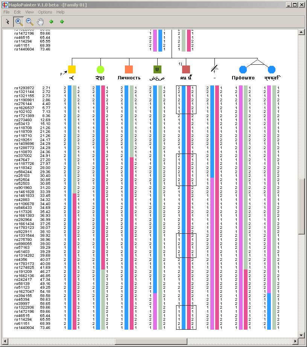Click position value 12.69

pos(45,120)
